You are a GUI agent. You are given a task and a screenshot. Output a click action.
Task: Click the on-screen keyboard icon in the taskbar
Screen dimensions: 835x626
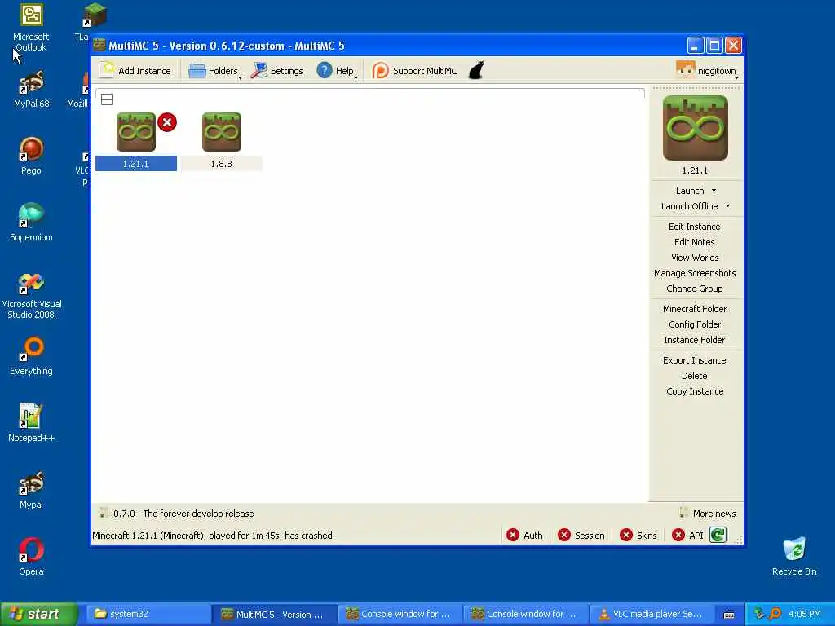729,615
